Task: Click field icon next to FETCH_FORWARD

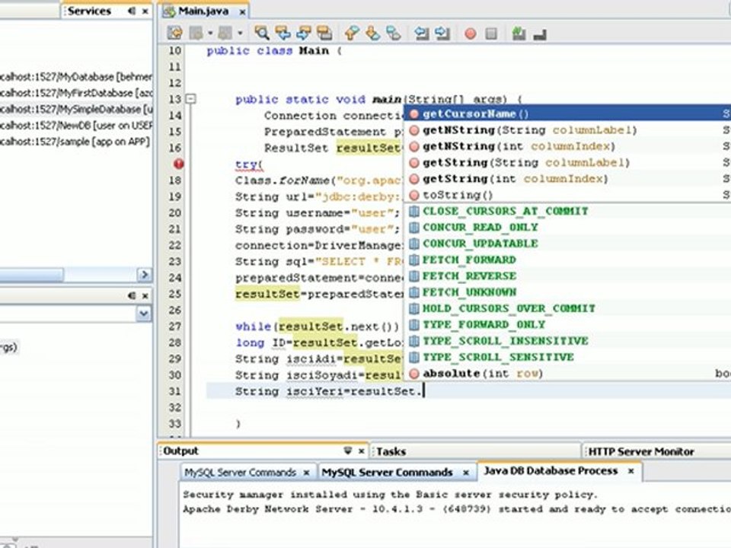Action: (414, 260)
